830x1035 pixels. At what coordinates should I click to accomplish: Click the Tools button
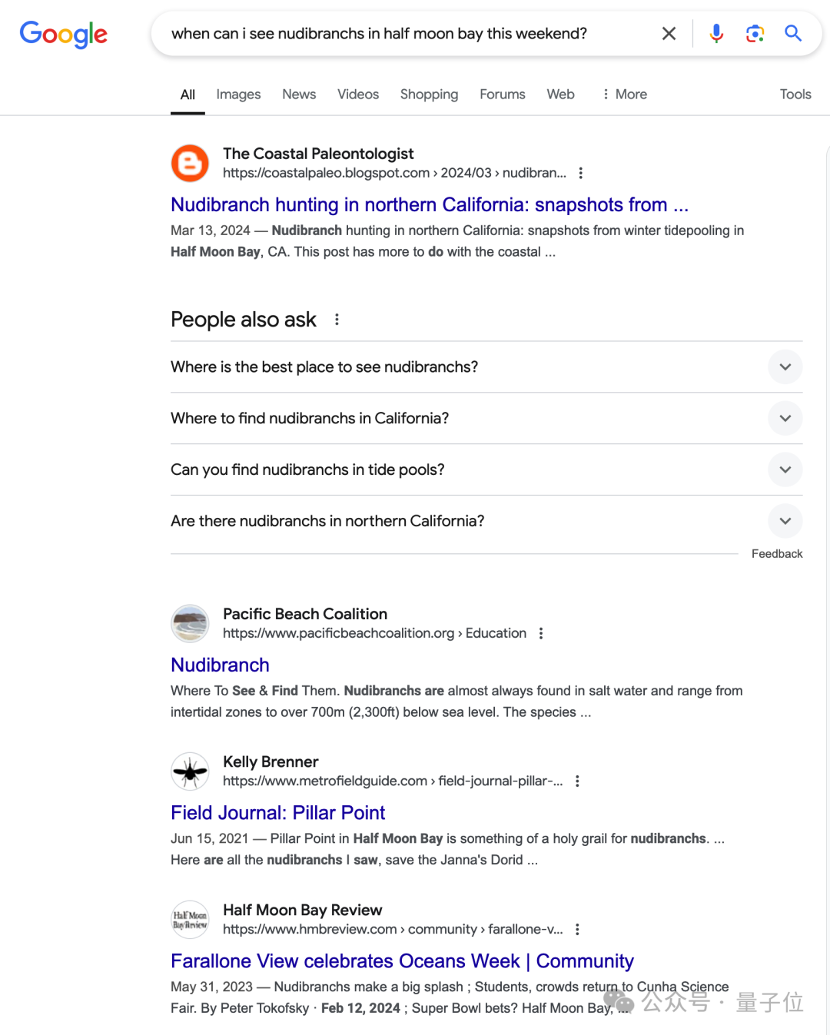coord(795,95)
